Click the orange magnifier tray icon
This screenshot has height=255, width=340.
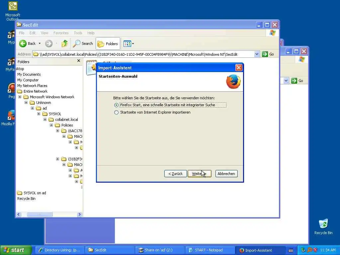(309, 250)
